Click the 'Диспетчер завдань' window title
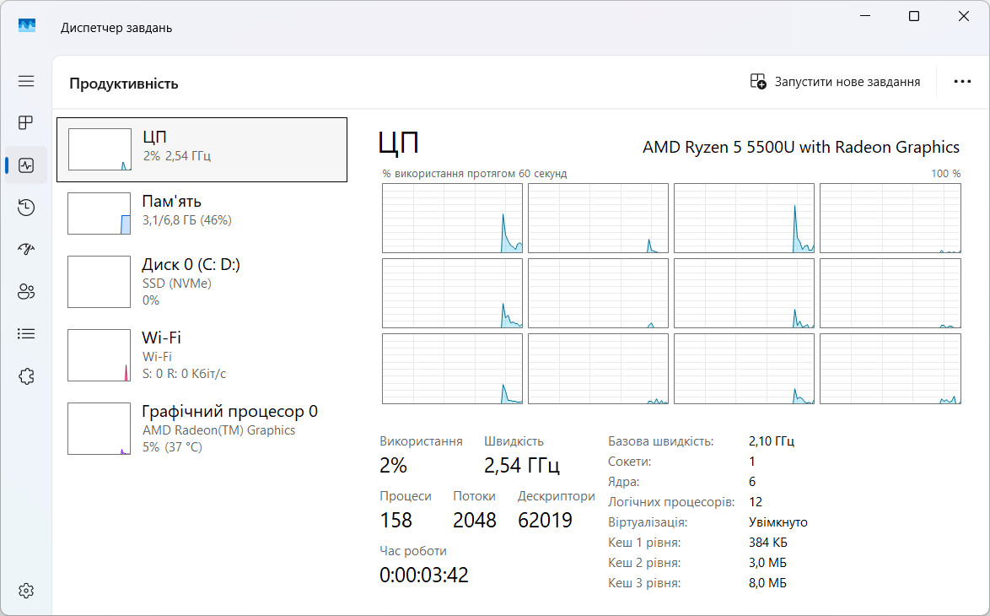990x616 pixels. tap(116, 28)
